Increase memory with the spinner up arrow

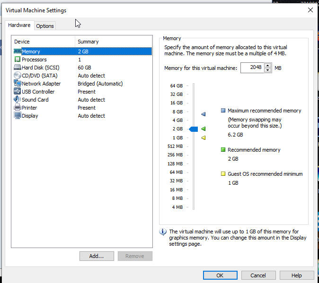tap(268, 66)
